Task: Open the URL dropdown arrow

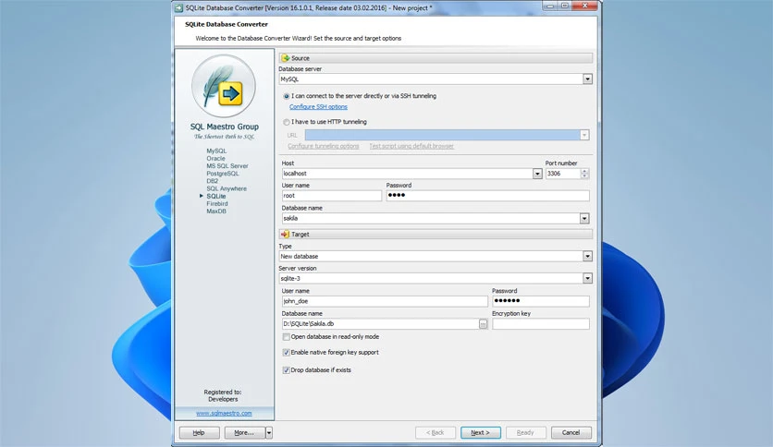Action: [584, 135]
